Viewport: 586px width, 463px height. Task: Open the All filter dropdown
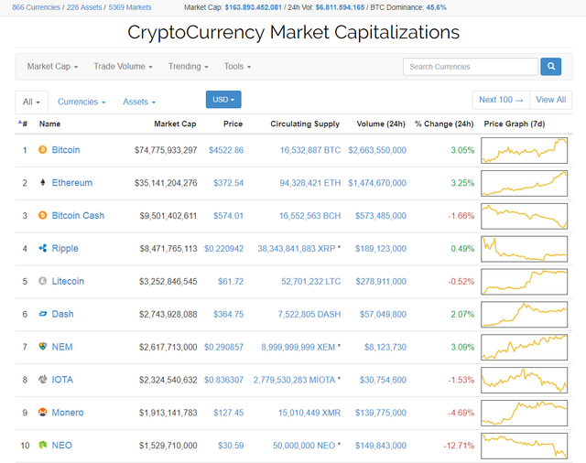pyautogui.click(x=31, y=102)
